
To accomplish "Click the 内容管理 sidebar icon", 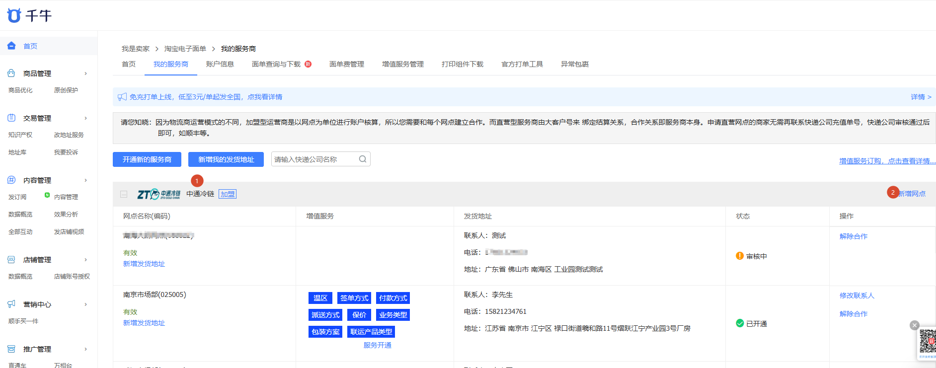I will click(x=11, y=180).
